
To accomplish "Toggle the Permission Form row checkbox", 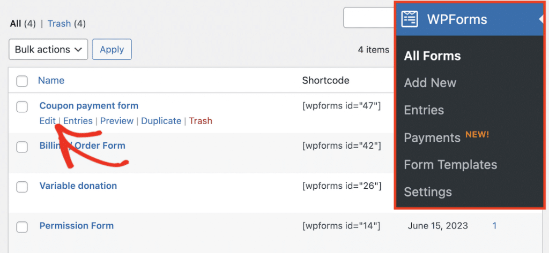I will (x=22, y=227).
